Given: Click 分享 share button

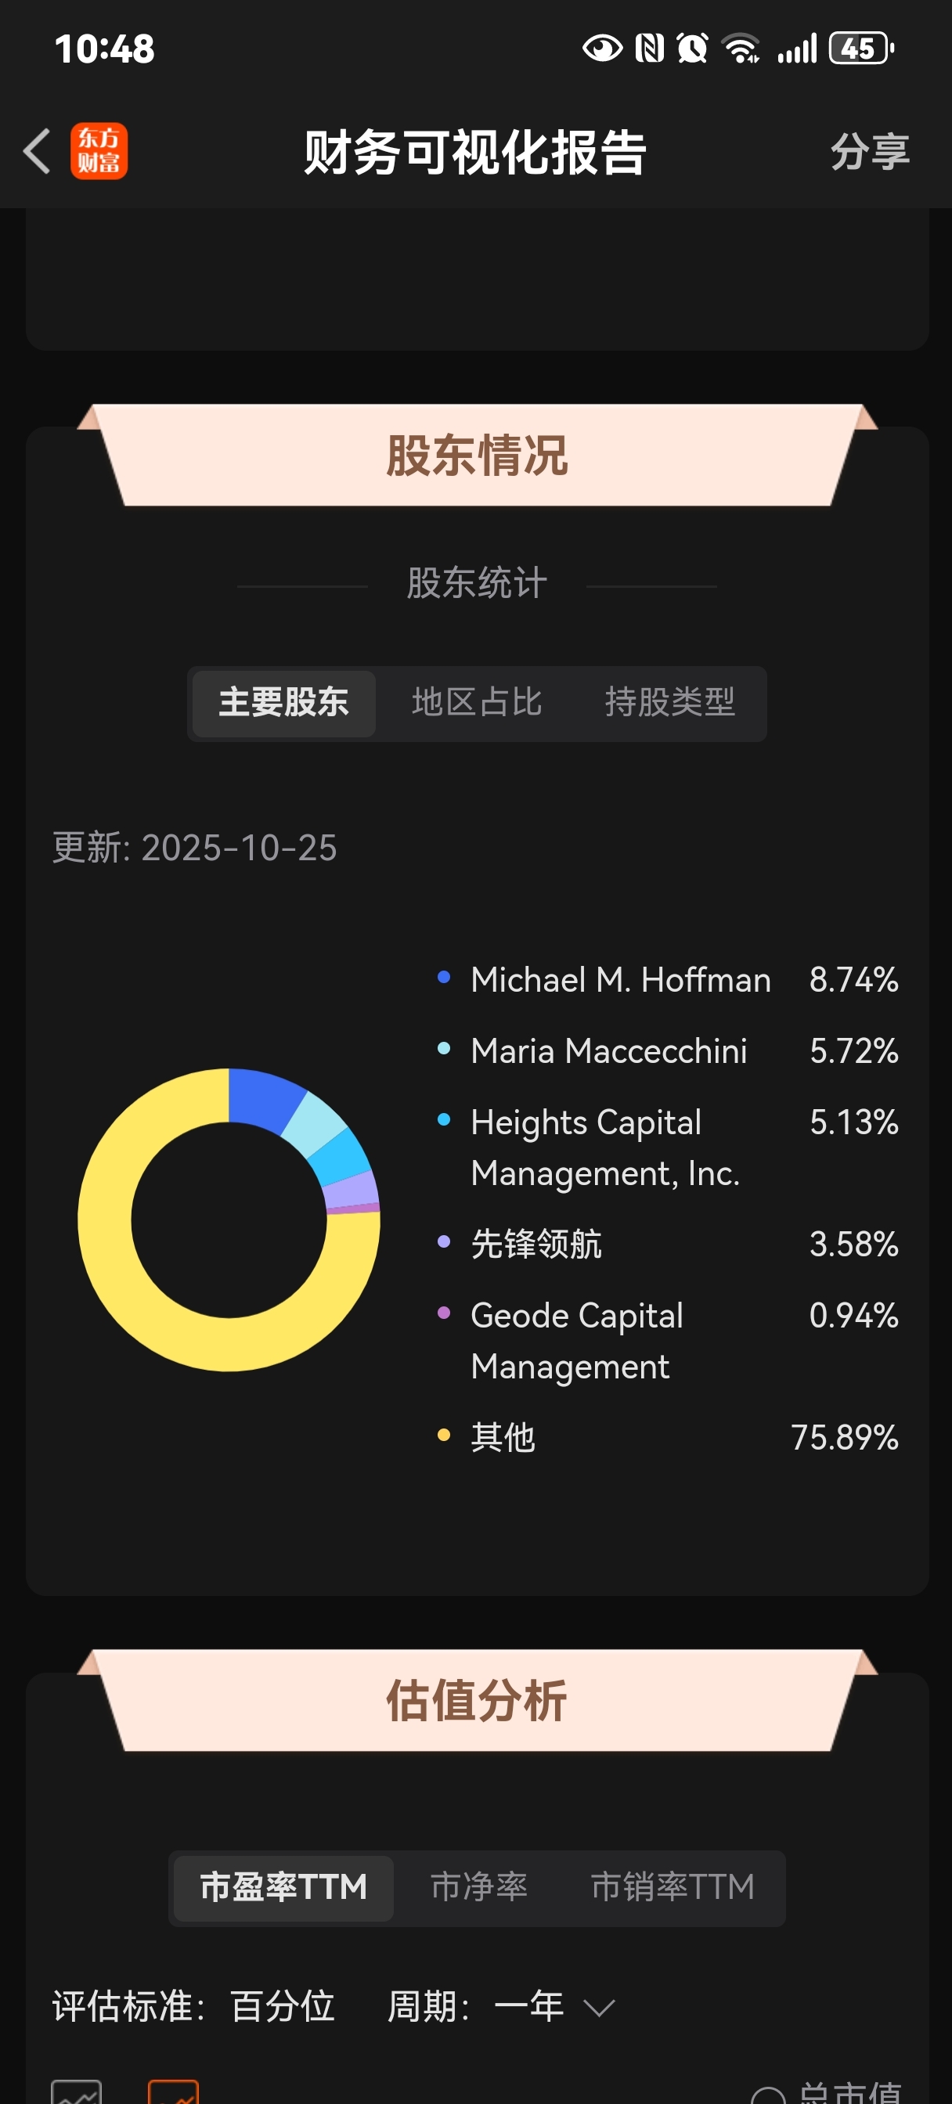Looking at the screenshot, I should click(x=870, y=152).
